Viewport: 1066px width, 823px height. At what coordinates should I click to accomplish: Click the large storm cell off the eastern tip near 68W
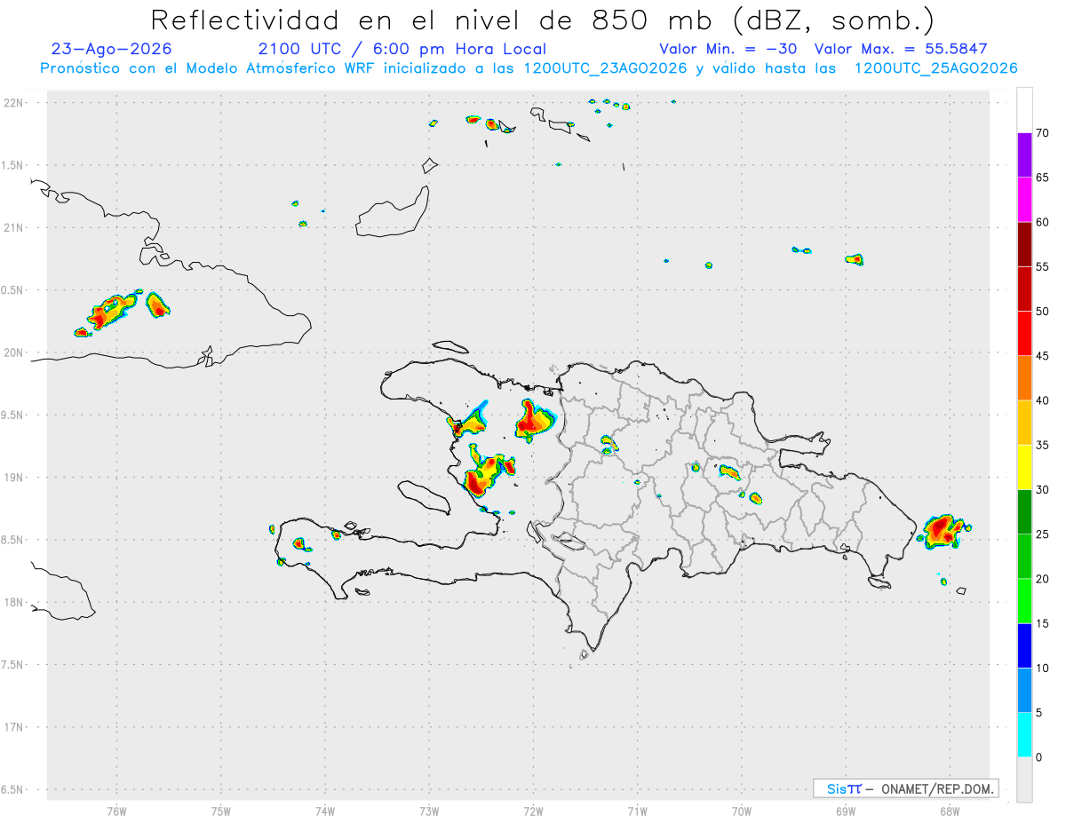[x=943, y=530]
